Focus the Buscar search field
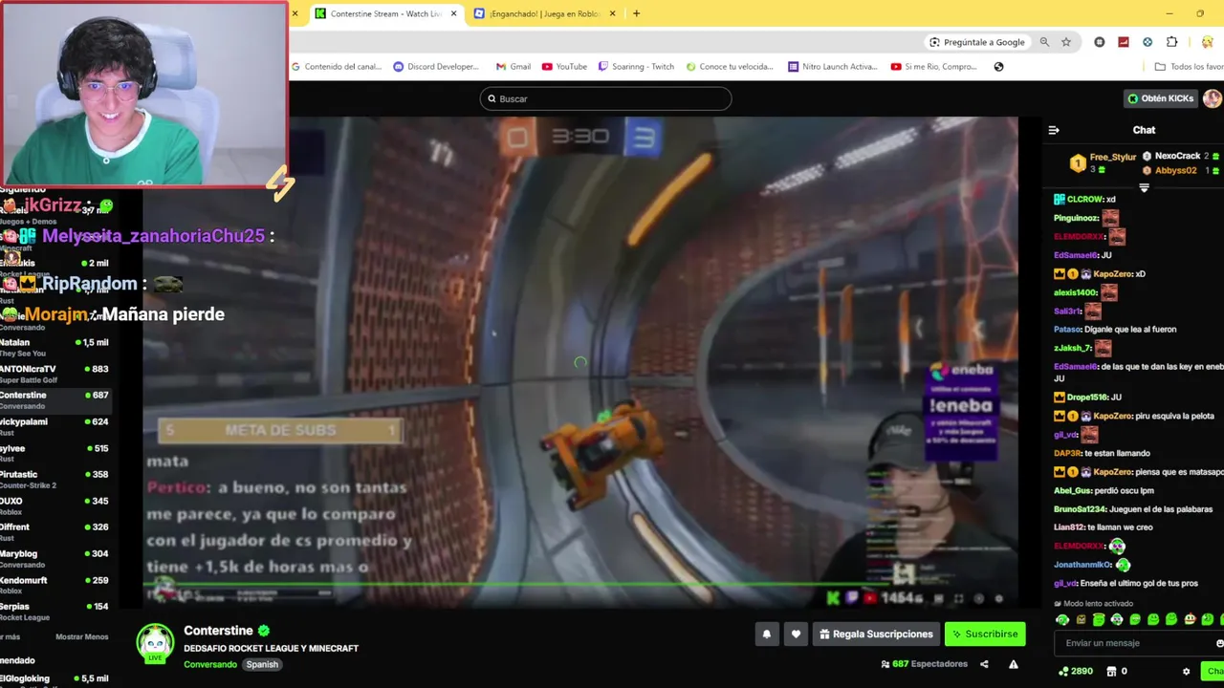The height and width of the screenshot is (688, 1224). [605, 98]
